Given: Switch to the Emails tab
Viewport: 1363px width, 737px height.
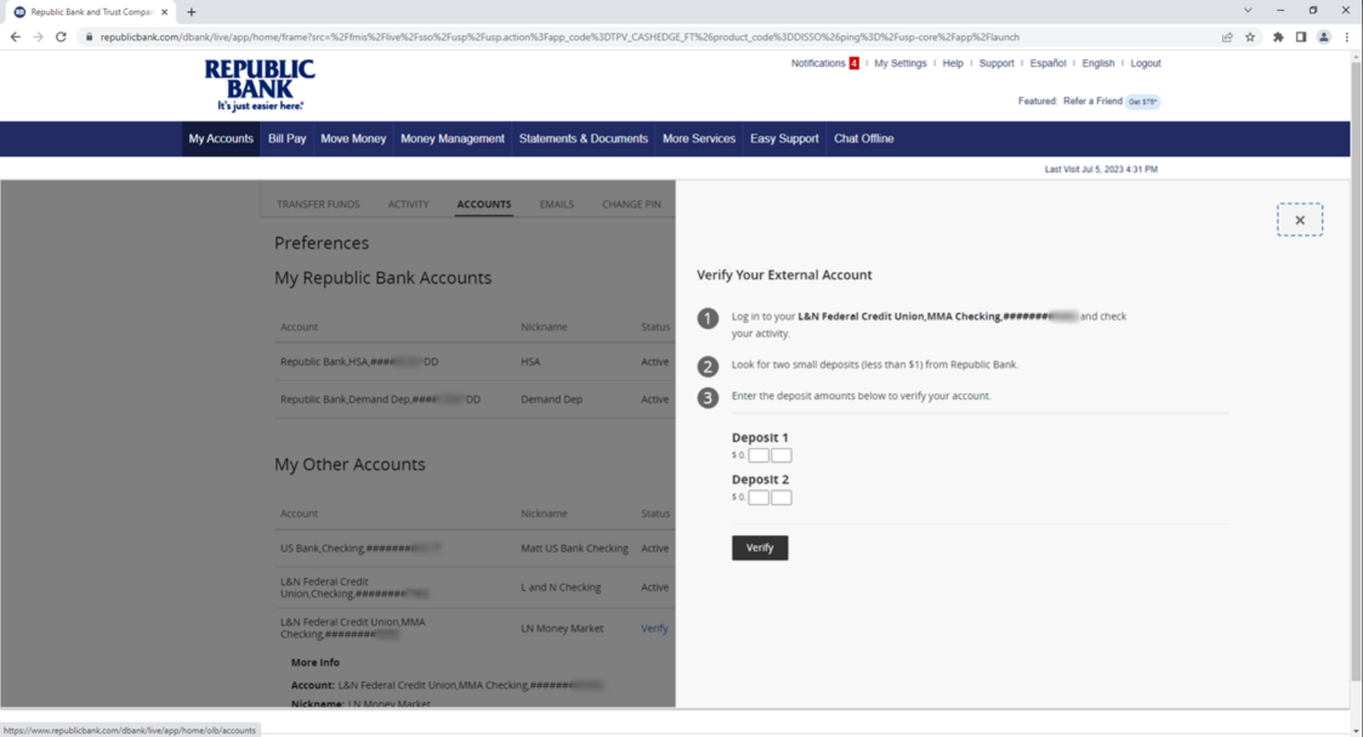Looking at the screenshot, I should click(x=556, y=204).
